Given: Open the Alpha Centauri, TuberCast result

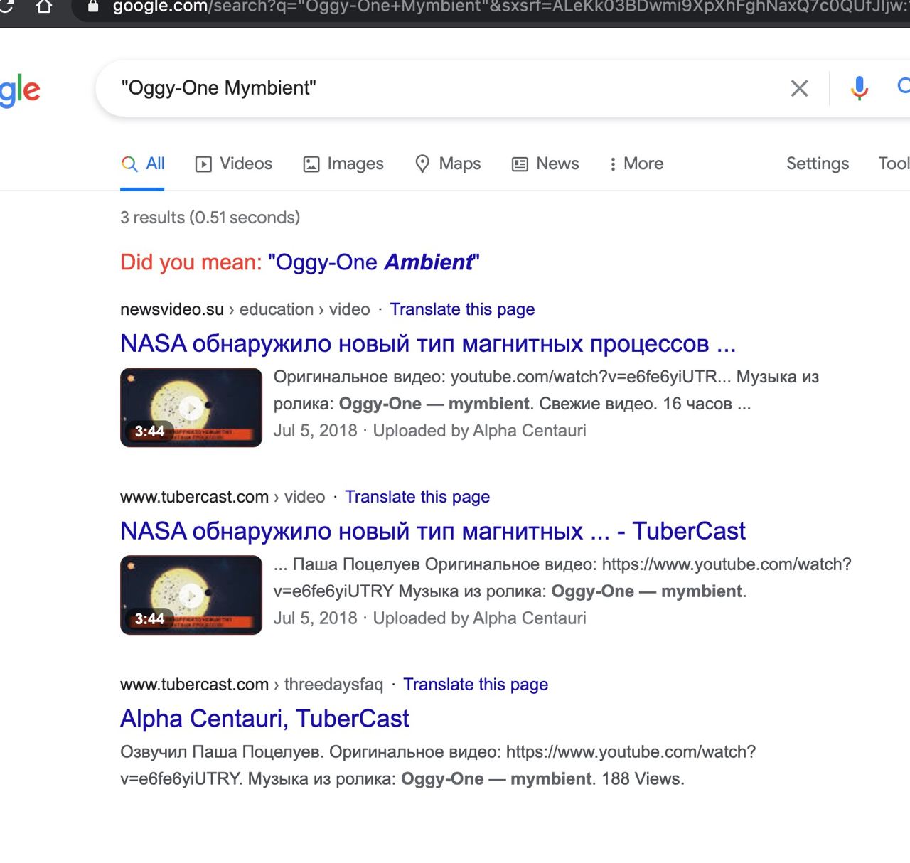Looking at the screenshot, I should pos(264,719).
